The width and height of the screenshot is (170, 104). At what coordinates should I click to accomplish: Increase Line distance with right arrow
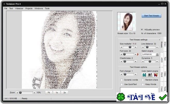click(x=157, y=47)
